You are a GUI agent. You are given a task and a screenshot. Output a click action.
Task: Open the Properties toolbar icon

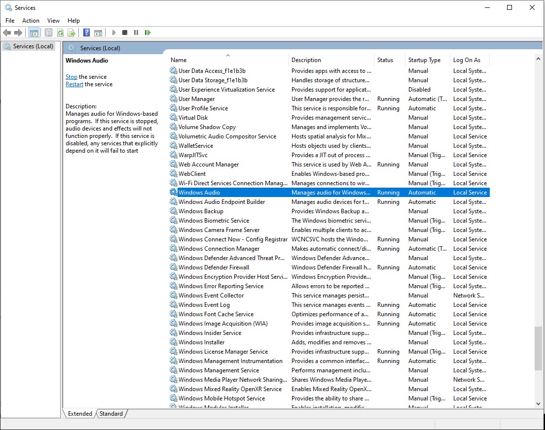tap(49, 33)
